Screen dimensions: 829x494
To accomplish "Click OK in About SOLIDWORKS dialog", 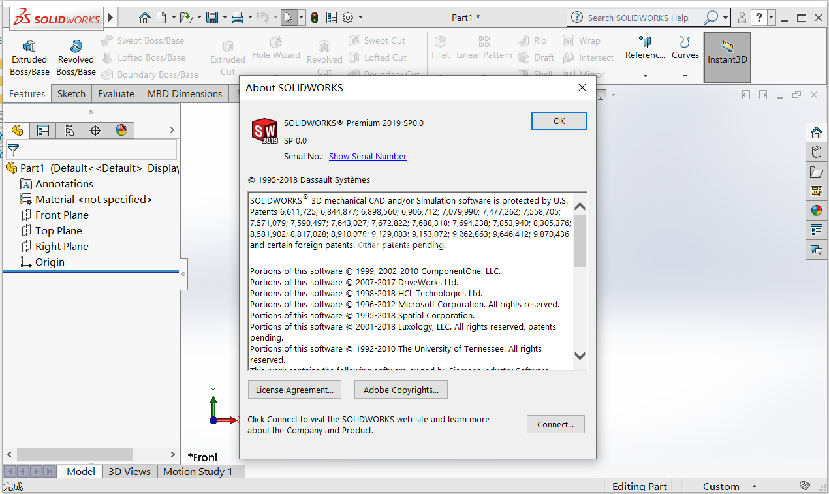I will [559, 121].
